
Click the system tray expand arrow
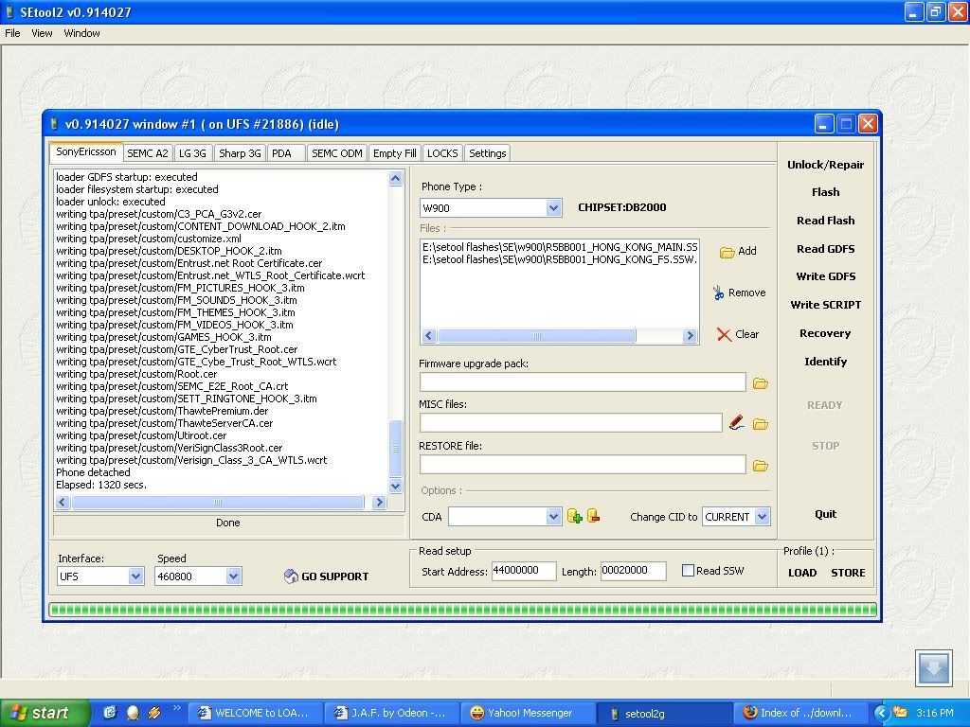[x=881, y=713]
